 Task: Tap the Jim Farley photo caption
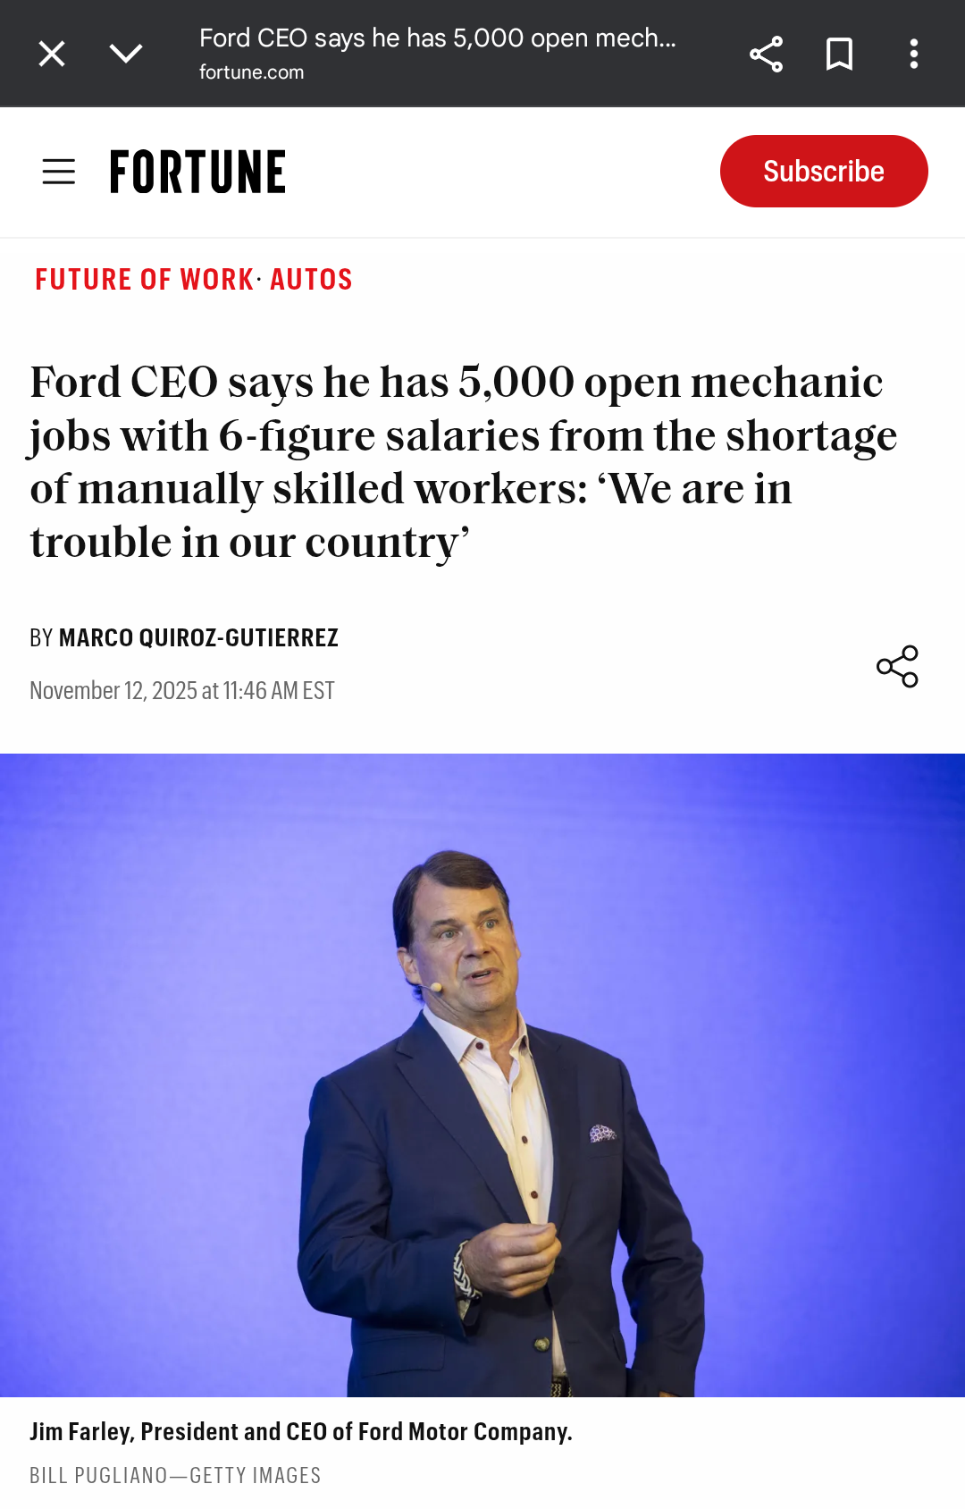coord(301,1432)
